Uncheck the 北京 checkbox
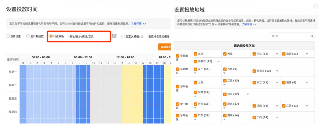Screen dimensions: 319x126 pyautogui.click(x=196, y=54)
